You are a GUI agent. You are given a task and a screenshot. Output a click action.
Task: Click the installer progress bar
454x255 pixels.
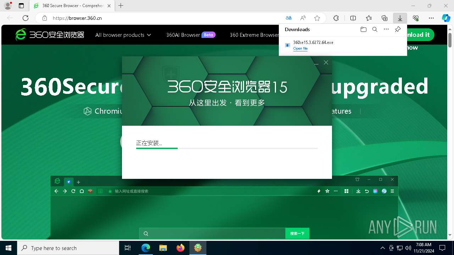[x=227, y=148]
